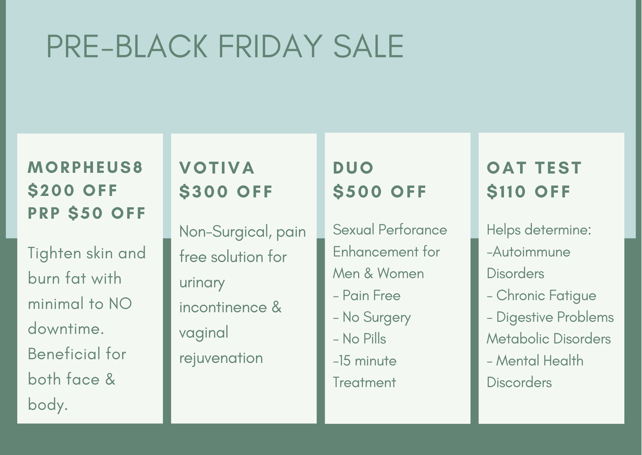The width and height of the screenshot is (642, 455).
Task: Select the MORPHEUS8 $200 OFF title
Action: tap(85, 179)
